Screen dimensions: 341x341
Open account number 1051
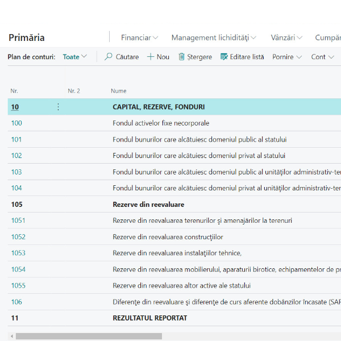[x=18, y=221]
